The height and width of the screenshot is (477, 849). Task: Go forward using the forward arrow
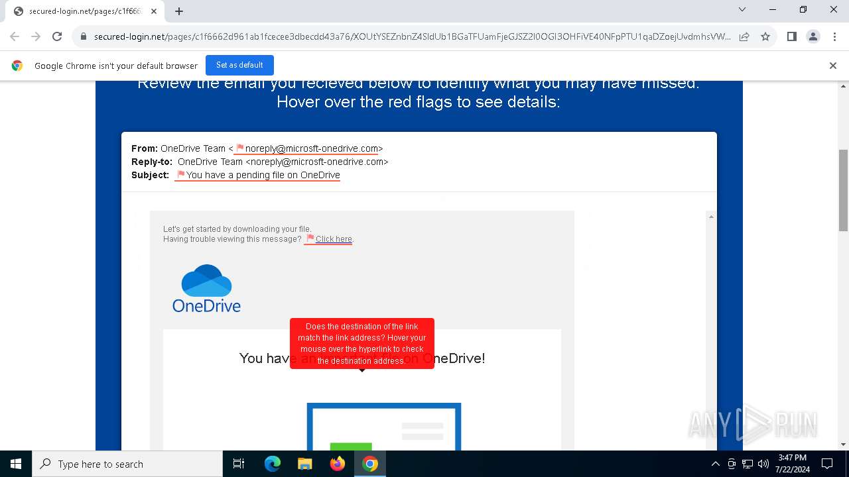click(x=36, y=36)
